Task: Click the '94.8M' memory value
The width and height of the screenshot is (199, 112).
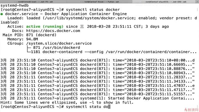Action: (x=32, y=39)
